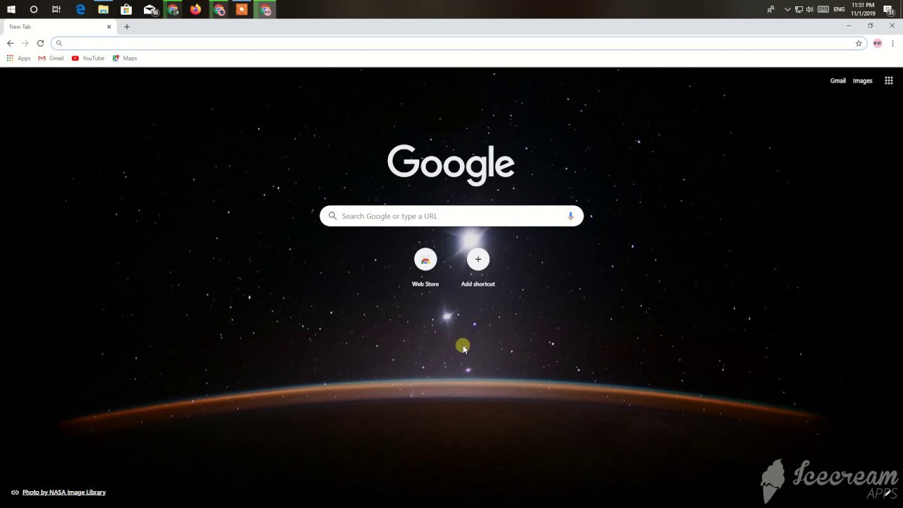Open the touch keyboard icon
The width and height of the screenshot is (903, 508).
click(x=823, y=9)
